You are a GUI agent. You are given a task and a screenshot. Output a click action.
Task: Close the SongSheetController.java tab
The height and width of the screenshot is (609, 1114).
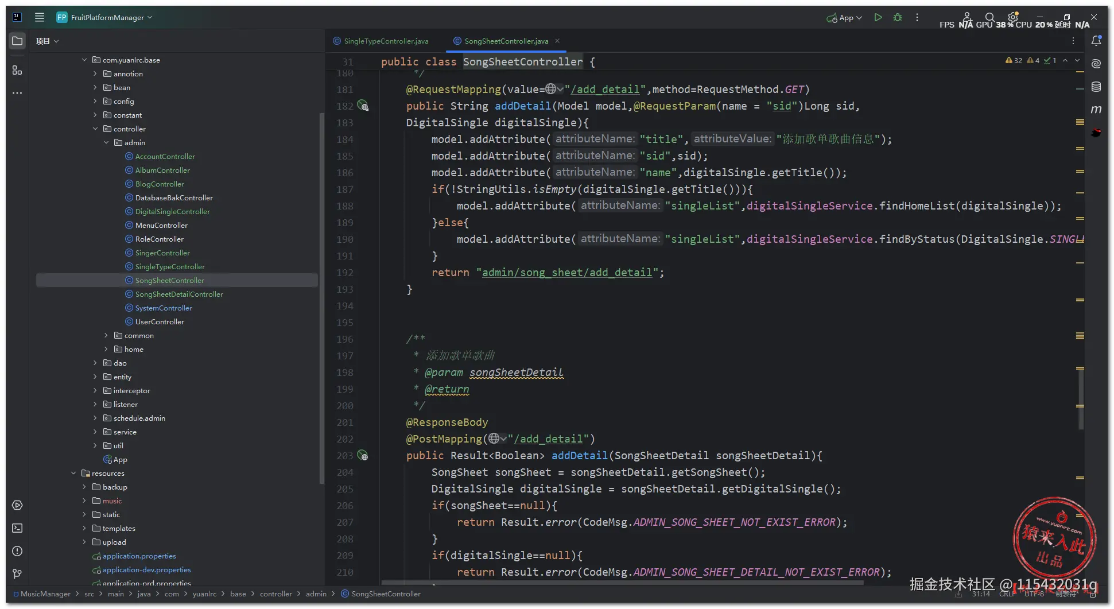[557, 41]
